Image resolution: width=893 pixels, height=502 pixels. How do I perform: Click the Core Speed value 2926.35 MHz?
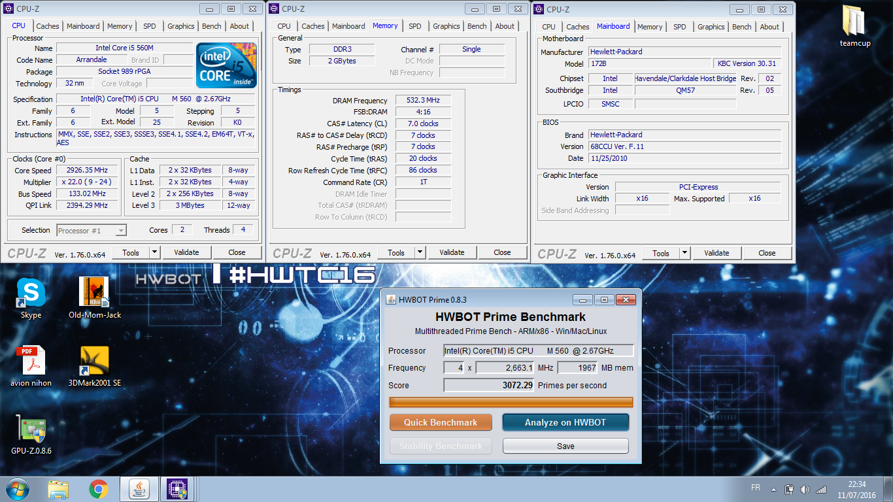(87, 170)
